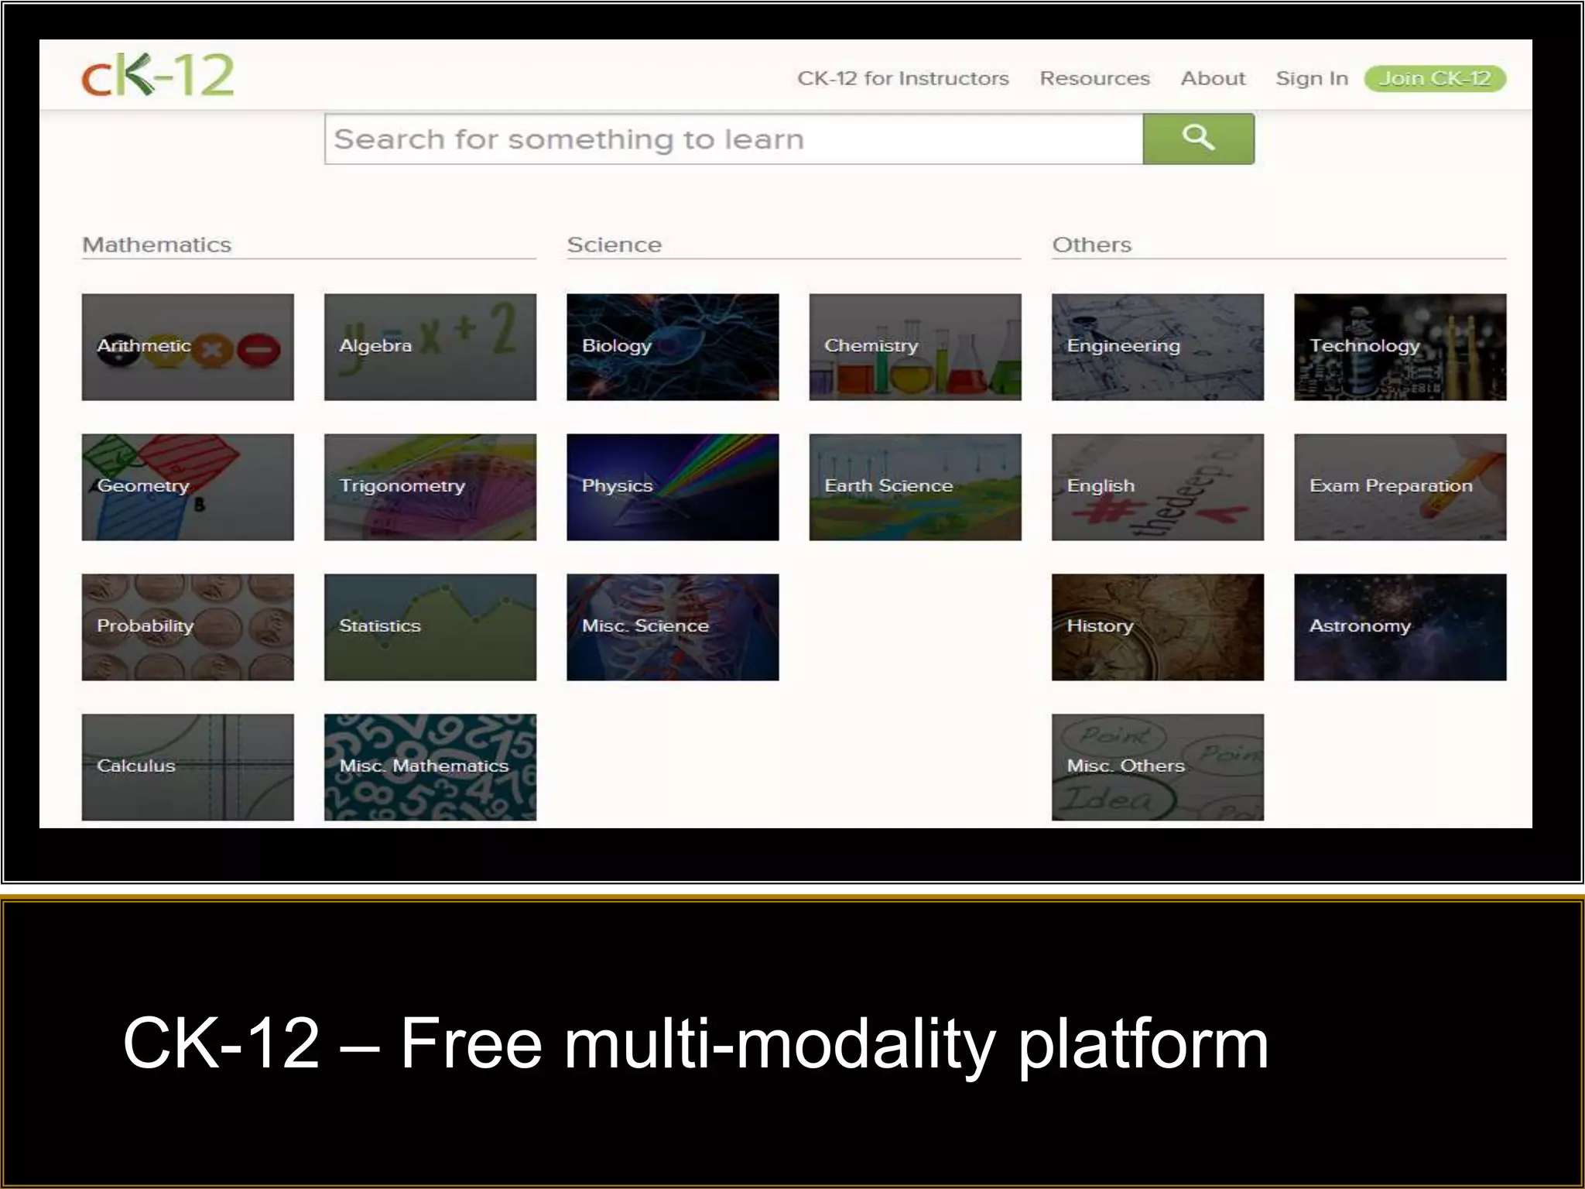This screenshot has width=1585, height=1189.
Task: Click the Others section heading
Action: tap(1091, 245)
